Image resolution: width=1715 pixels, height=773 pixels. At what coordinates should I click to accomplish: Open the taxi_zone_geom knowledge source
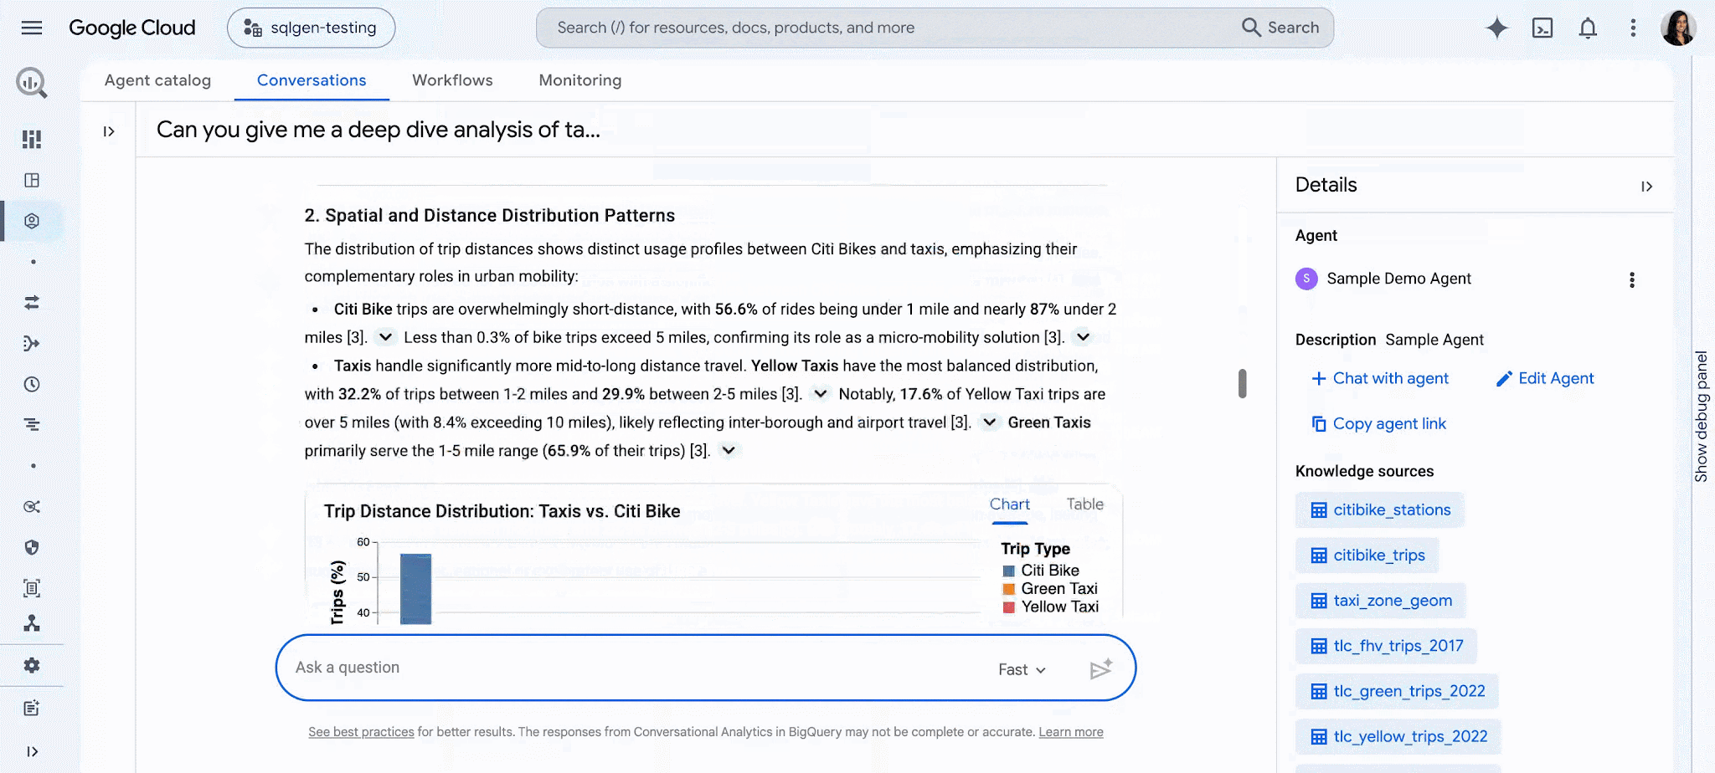pos(1381,600)
